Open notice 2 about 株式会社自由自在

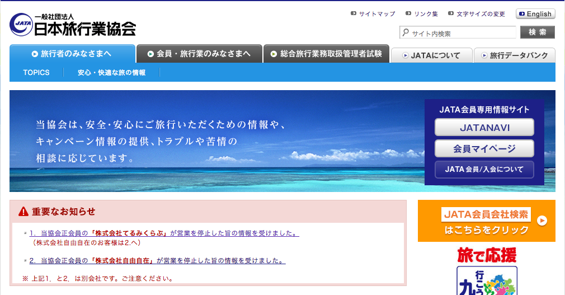coord(157,261)
